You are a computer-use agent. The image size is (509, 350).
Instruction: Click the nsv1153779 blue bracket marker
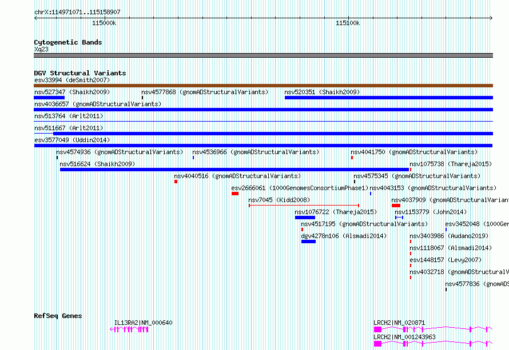coord(399,218)
